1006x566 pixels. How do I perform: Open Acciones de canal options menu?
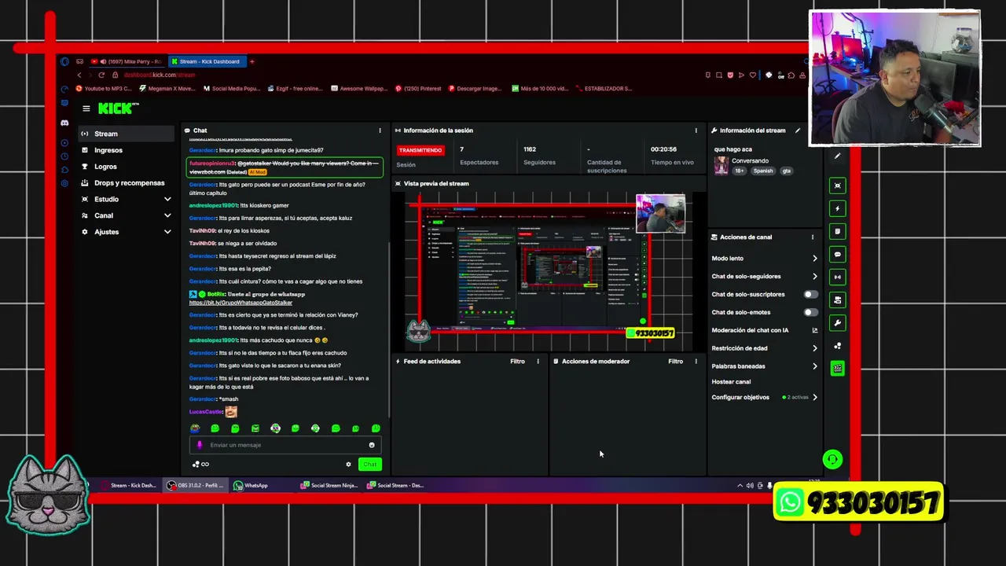tap(813, 237)
